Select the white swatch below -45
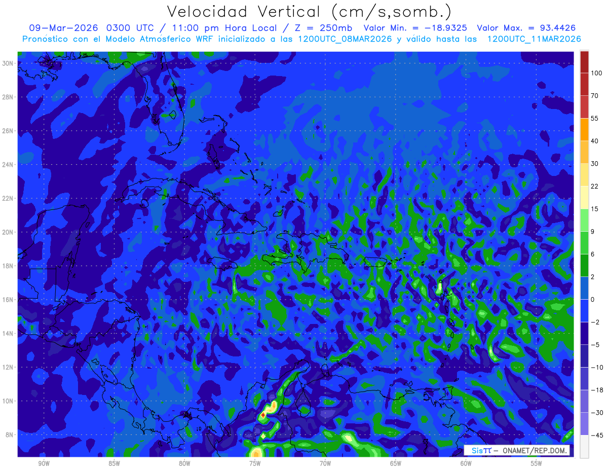The width and height of the screenshot is (608, 470). tap(584, 446)
